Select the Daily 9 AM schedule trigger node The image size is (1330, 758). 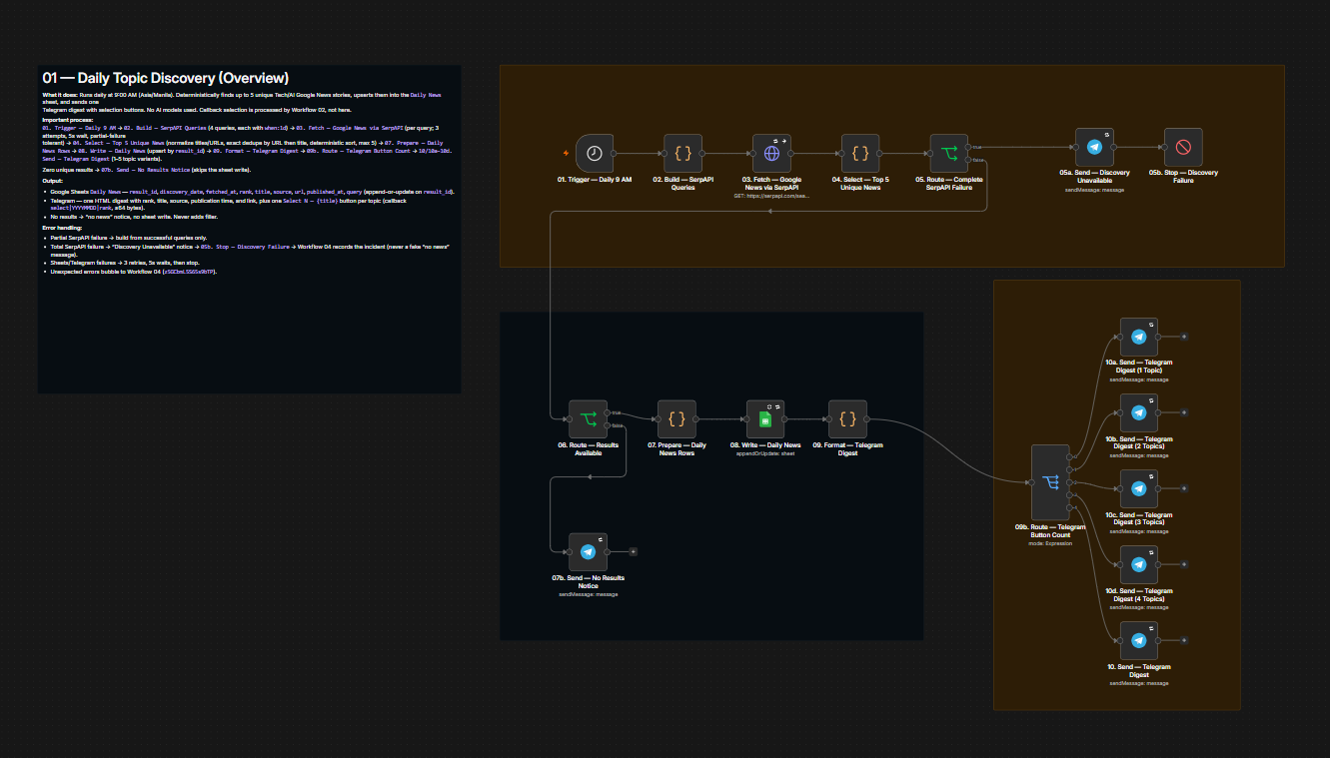coord(595,153)
